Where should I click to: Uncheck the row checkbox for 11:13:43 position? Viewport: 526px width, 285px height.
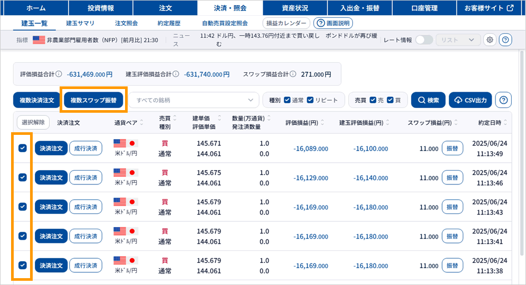[x=23, y=207]
